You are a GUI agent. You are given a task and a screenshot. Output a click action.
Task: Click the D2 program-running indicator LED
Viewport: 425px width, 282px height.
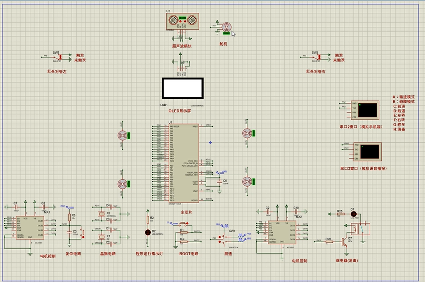tap(147, 232)
